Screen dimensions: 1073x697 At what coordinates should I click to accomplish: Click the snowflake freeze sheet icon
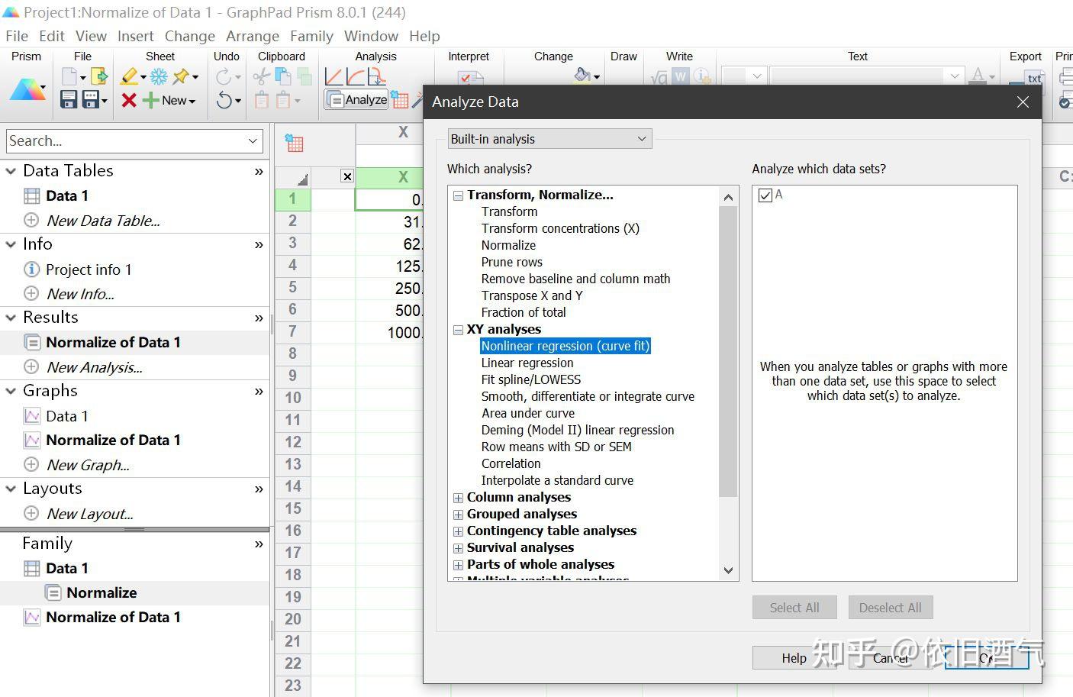coord(159,76)
